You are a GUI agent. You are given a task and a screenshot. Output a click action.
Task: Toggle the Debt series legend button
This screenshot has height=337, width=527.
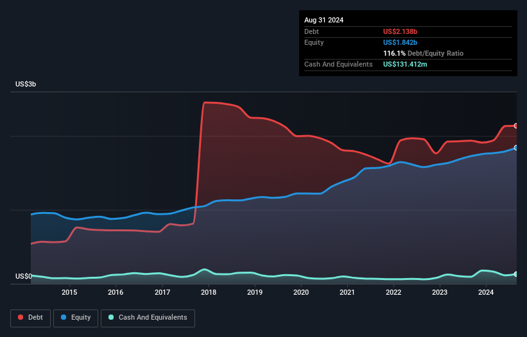(x=31, y=318)
